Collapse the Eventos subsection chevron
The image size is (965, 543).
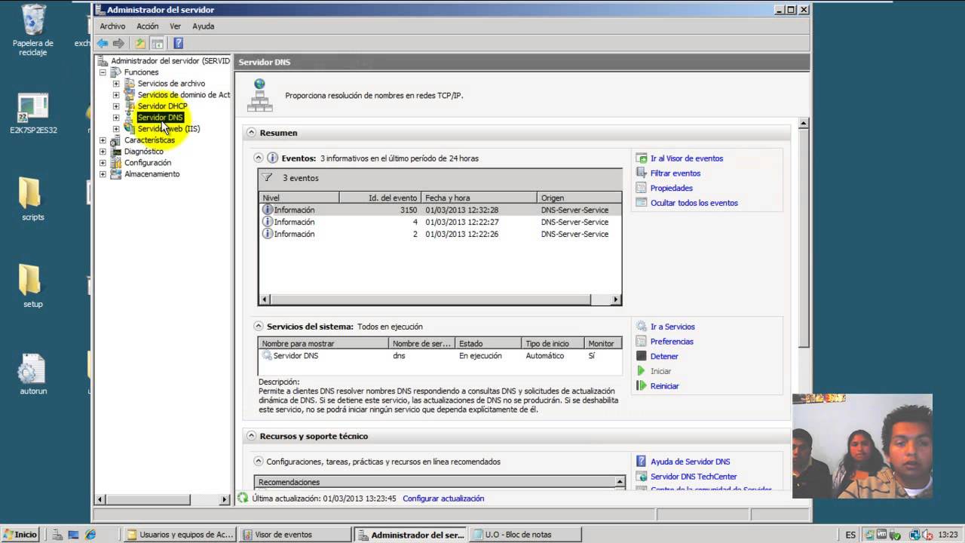click(x=259, y=158)
